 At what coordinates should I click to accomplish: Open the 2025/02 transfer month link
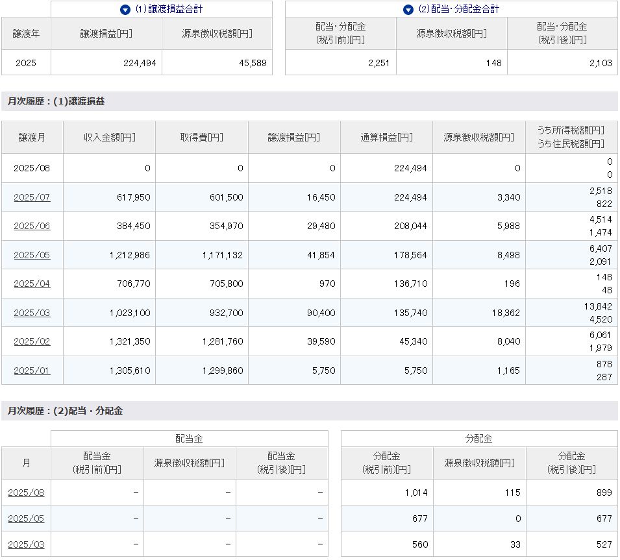coord(32,341)
